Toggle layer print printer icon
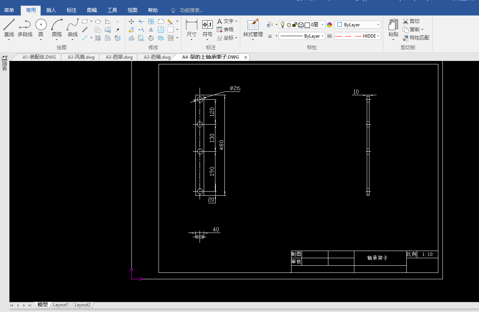 pos(301,25)
